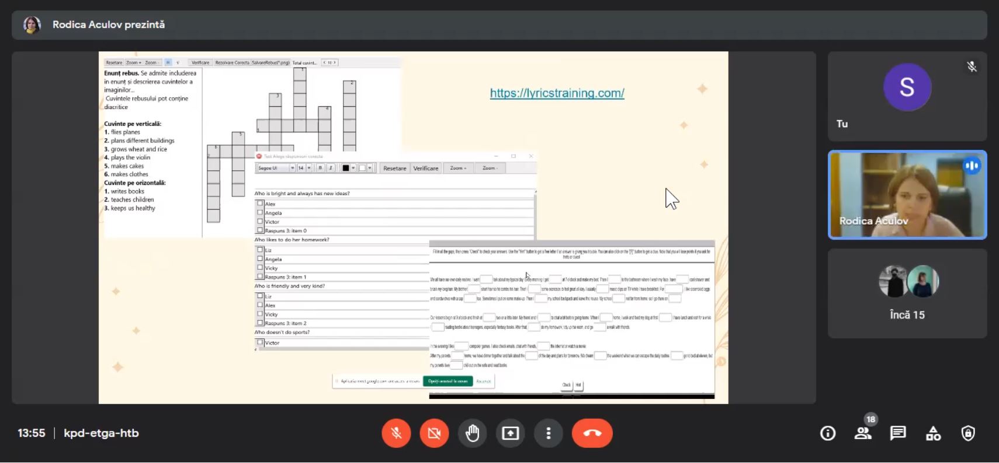
Task: Open the chat panel
Action: (898, 433)
